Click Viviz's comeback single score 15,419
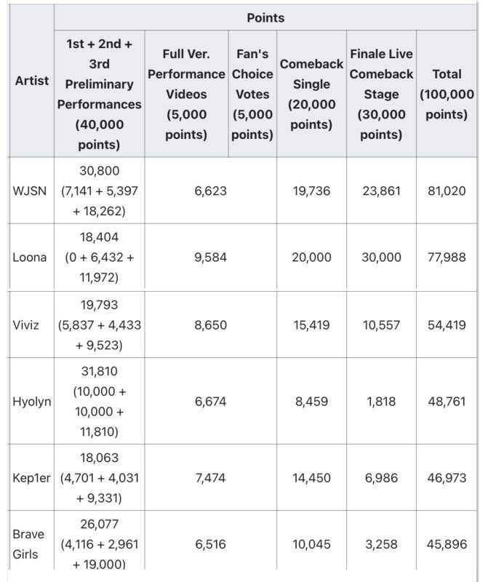Screen dimensions: 488x582 pos(311,325)
